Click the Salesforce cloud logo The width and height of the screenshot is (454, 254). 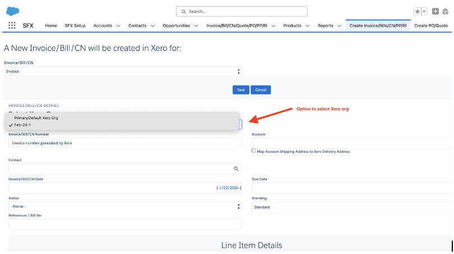[13, 11]
